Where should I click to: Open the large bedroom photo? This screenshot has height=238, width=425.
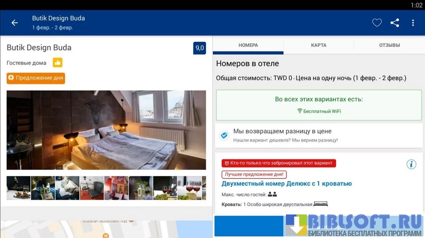(x=106, y=130)
